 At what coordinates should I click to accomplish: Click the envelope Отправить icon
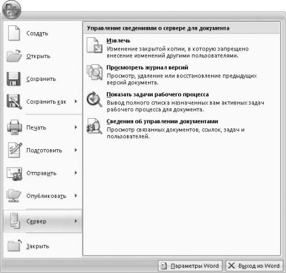[x=14, y=174]
